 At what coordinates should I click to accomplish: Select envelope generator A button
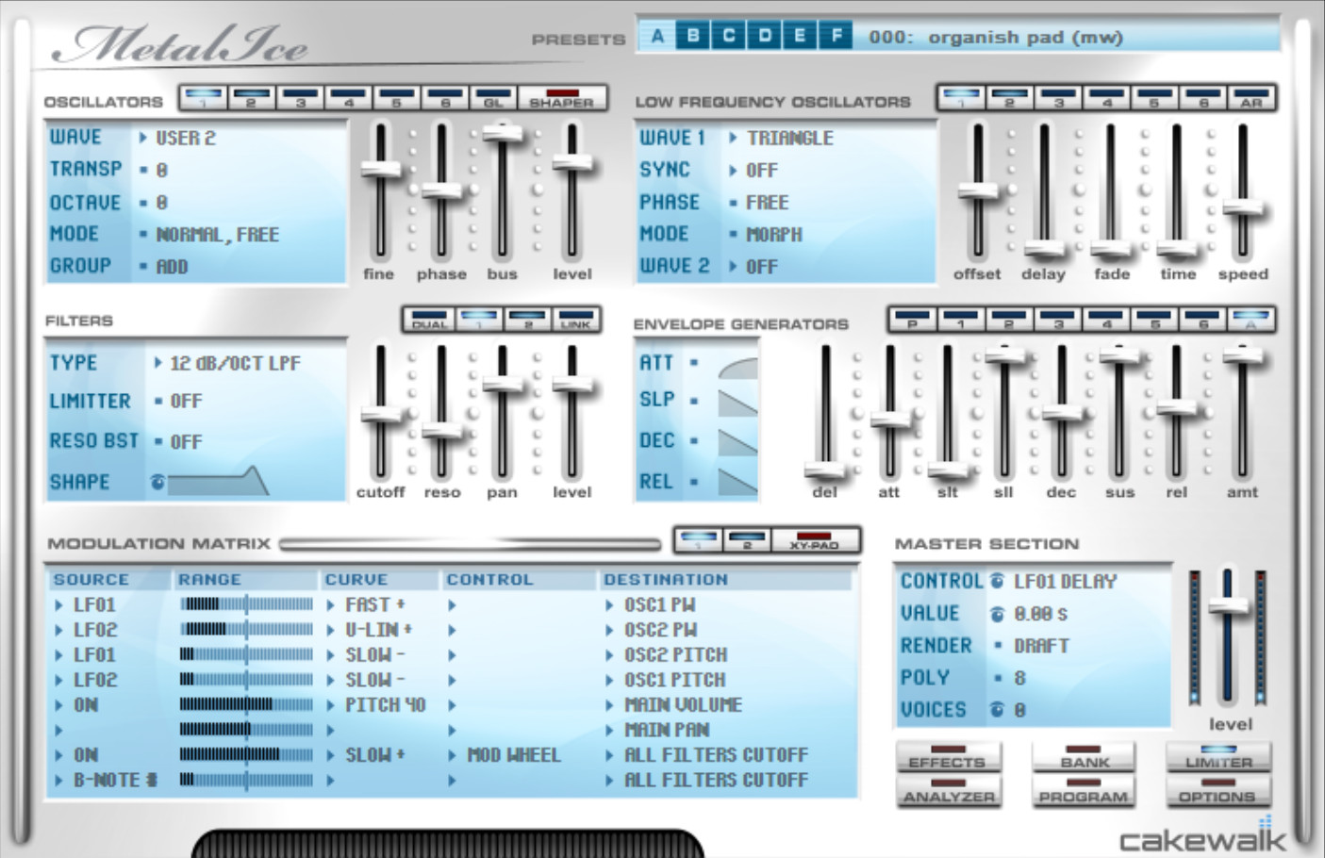(1251, 320)
